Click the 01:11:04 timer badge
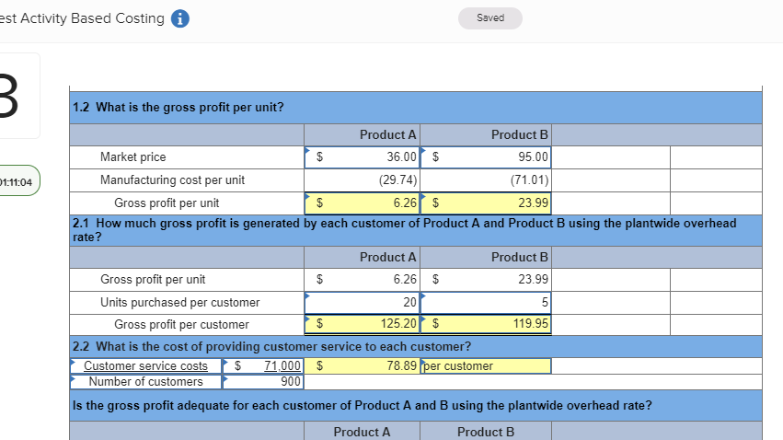This screenshot has width=783, height=440. pyautogui.click(x=17, y=181)
